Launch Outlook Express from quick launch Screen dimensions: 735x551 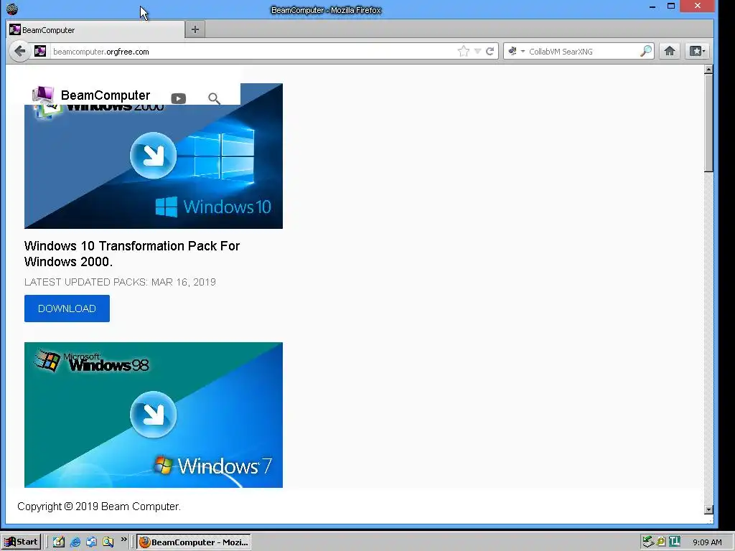91,542
